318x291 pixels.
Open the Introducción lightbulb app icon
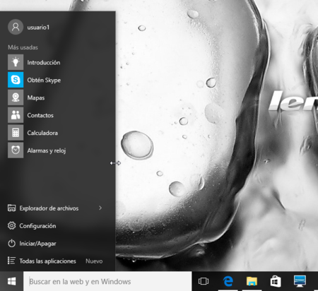point(16,62)
